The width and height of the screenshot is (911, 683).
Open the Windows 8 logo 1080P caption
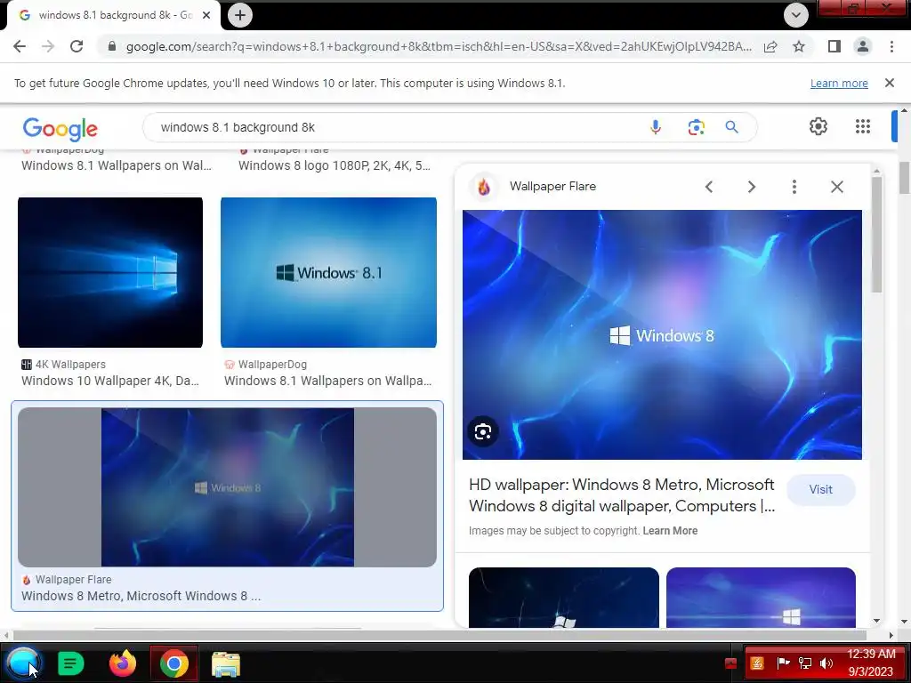tap(335, 165)
